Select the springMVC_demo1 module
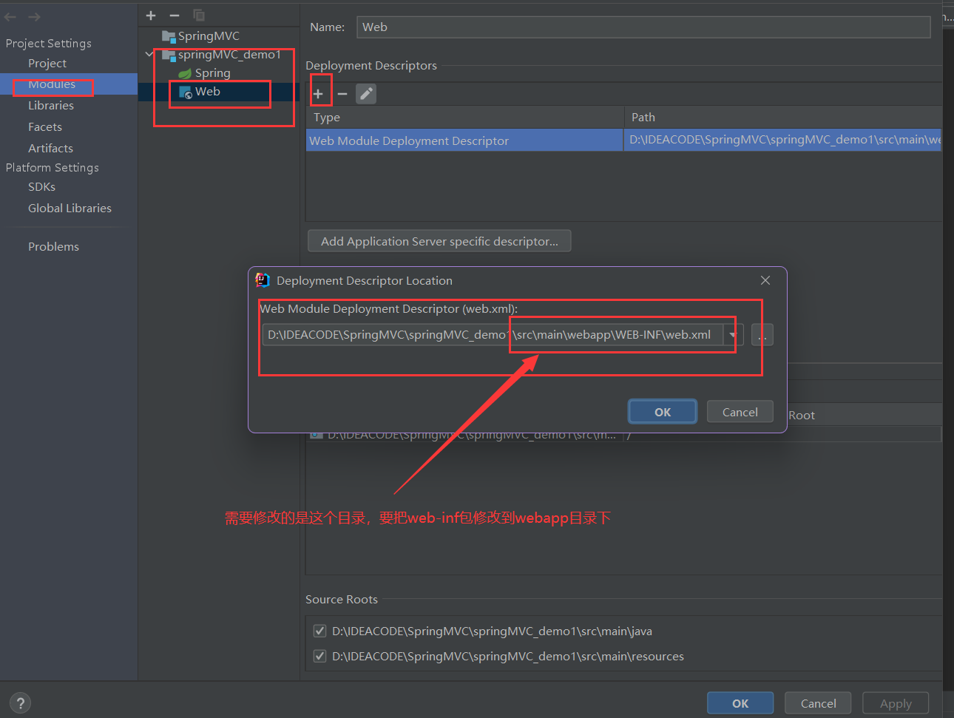 229,55
